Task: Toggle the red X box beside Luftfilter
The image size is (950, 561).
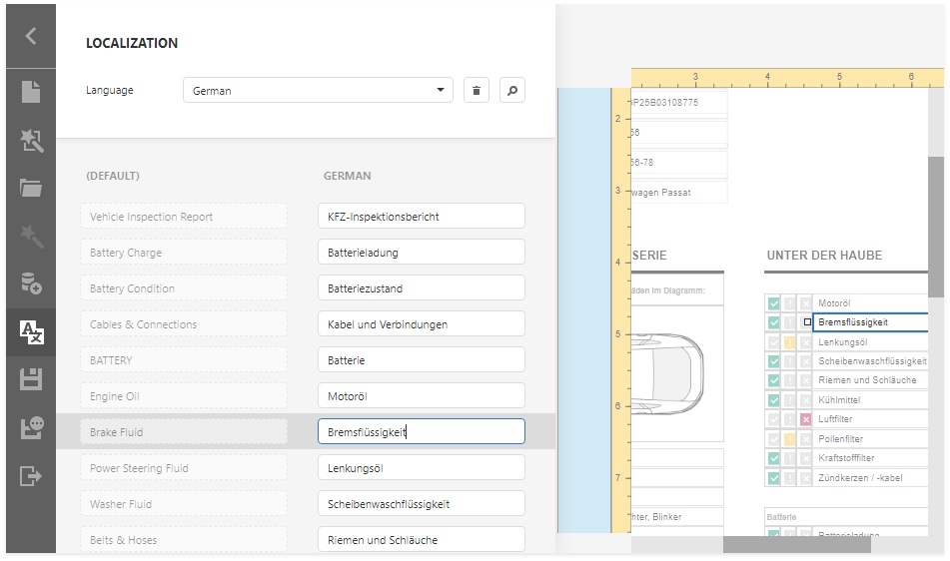Action: click(805, 420)
